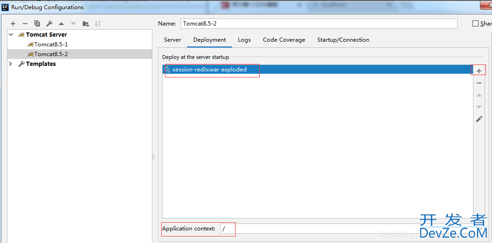492x243 pixels.
Task: Move deployment artifact down
Action: pos(479,107)
